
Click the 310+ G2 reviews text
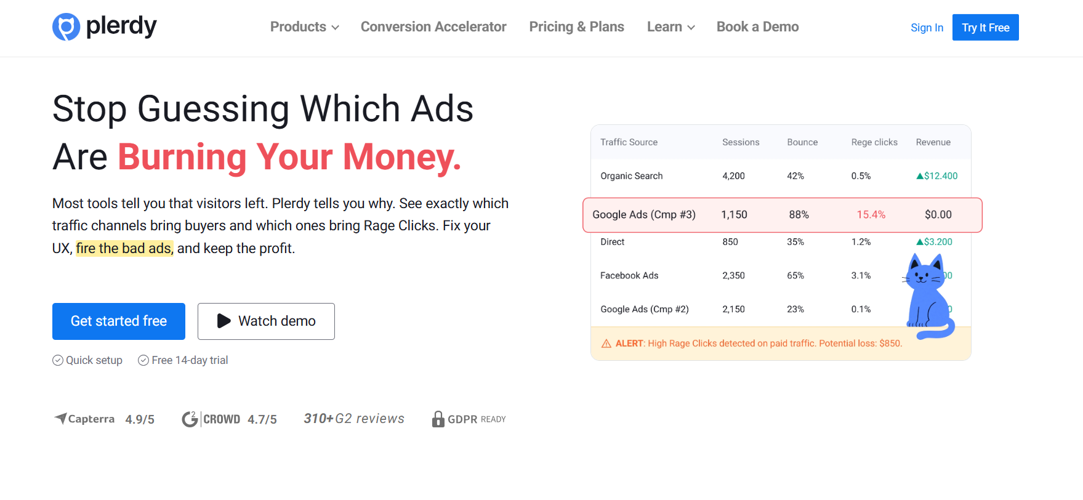tap(354, 419)
